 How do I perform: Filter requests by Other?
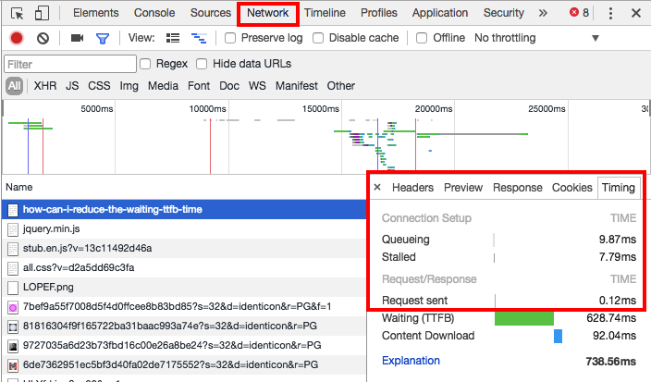(341, 86)
